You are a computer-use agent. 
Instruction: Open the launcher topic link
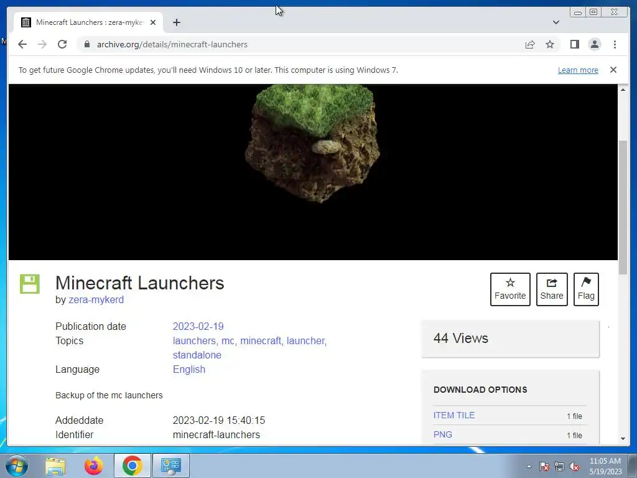(305, 340)
